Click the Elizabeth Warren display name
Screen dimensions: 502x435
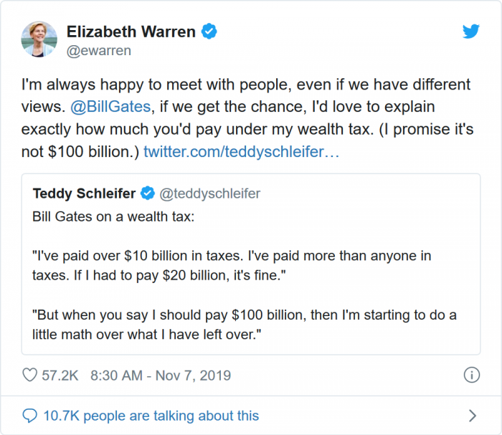(131, 32)
